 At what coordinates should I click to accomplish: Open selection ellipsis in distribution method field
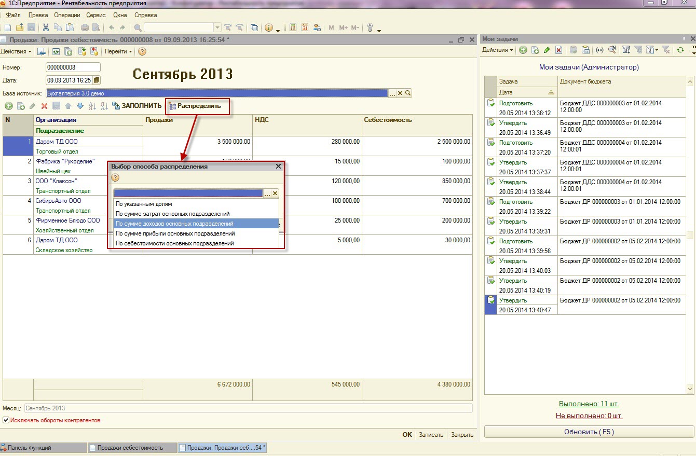pyautogui.click(x=267, y=193)
